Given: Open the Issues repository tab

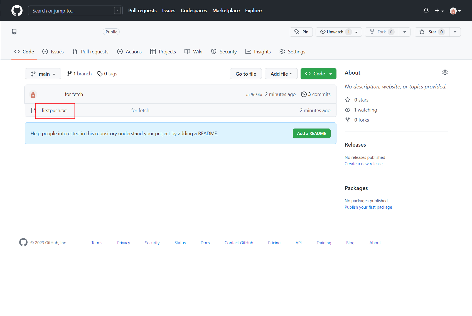Looking at the screenshot, I should coord(53,52).
